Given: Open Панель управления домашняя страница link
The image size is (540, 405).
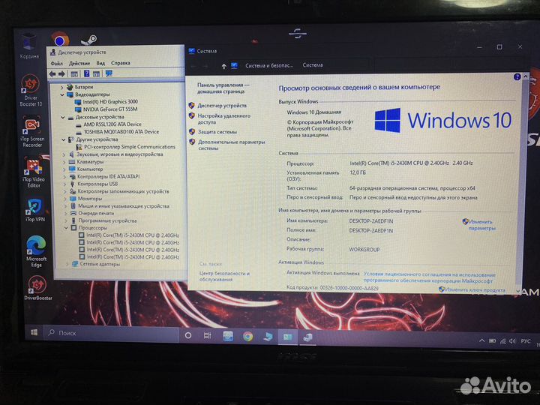Looking at the screenshot, I should pyautogui.click(x=223, y=88).
